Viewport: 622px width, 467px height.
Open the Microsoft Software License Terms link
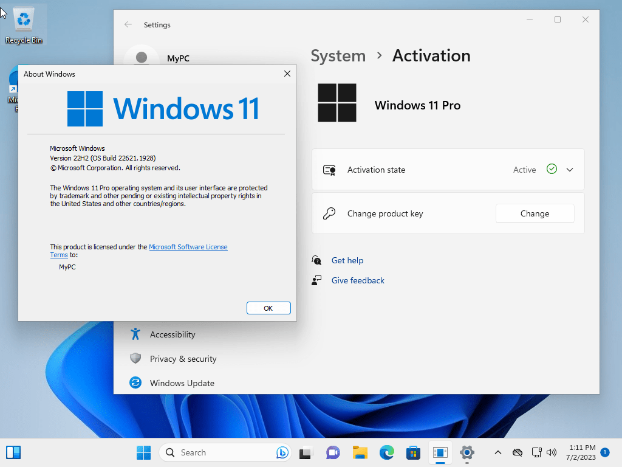click(x=188, y=247)
